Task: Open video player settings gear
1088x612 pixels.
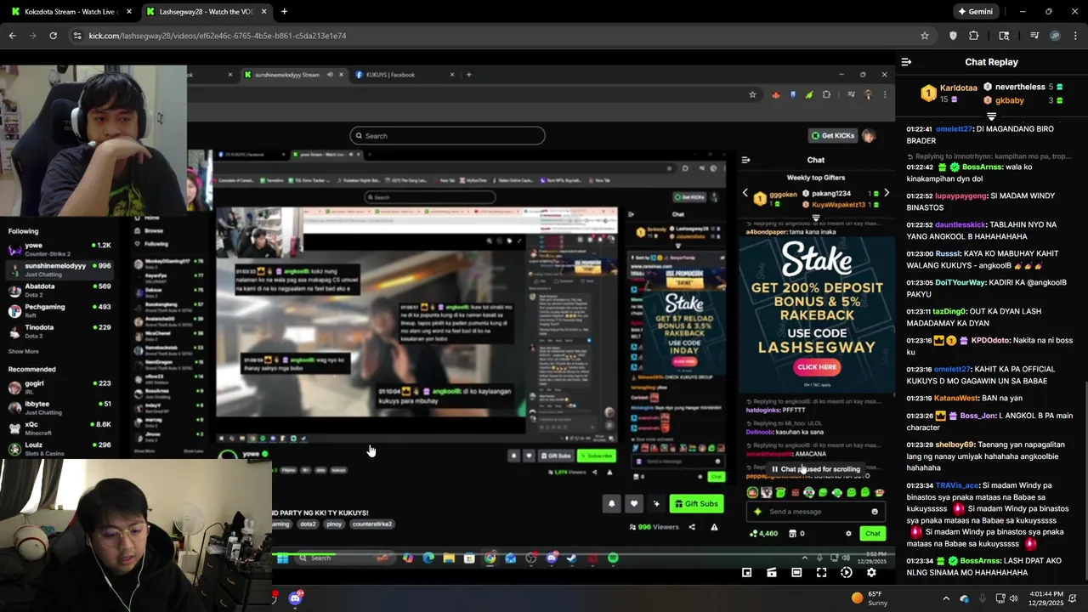Action: pyautogui.click(x=871, y=573)
